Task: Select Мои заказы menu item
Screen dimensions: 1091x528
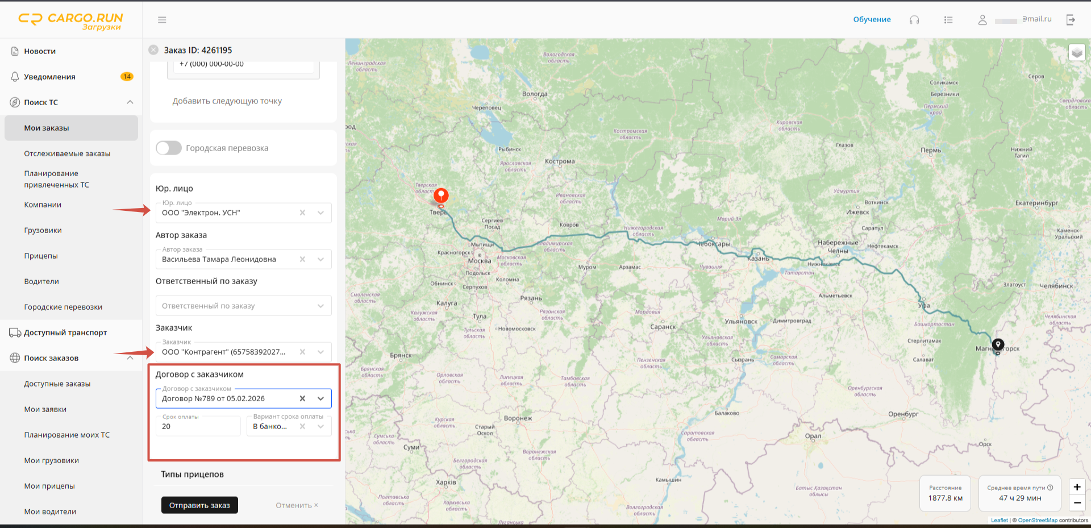Action: click(71, 128)
